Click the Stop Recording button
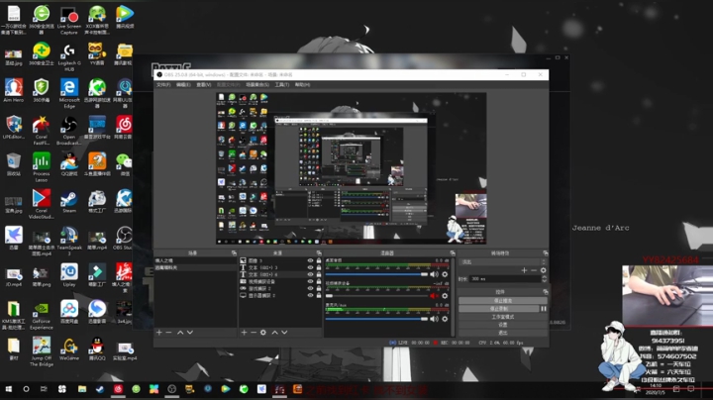 pos(498,309)
